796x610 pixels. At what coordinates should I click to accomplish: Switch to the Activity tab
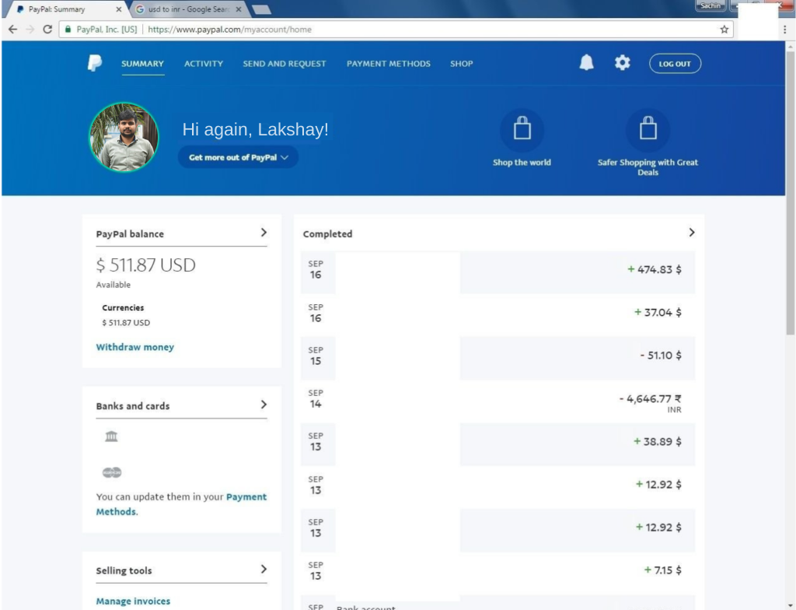203,63
